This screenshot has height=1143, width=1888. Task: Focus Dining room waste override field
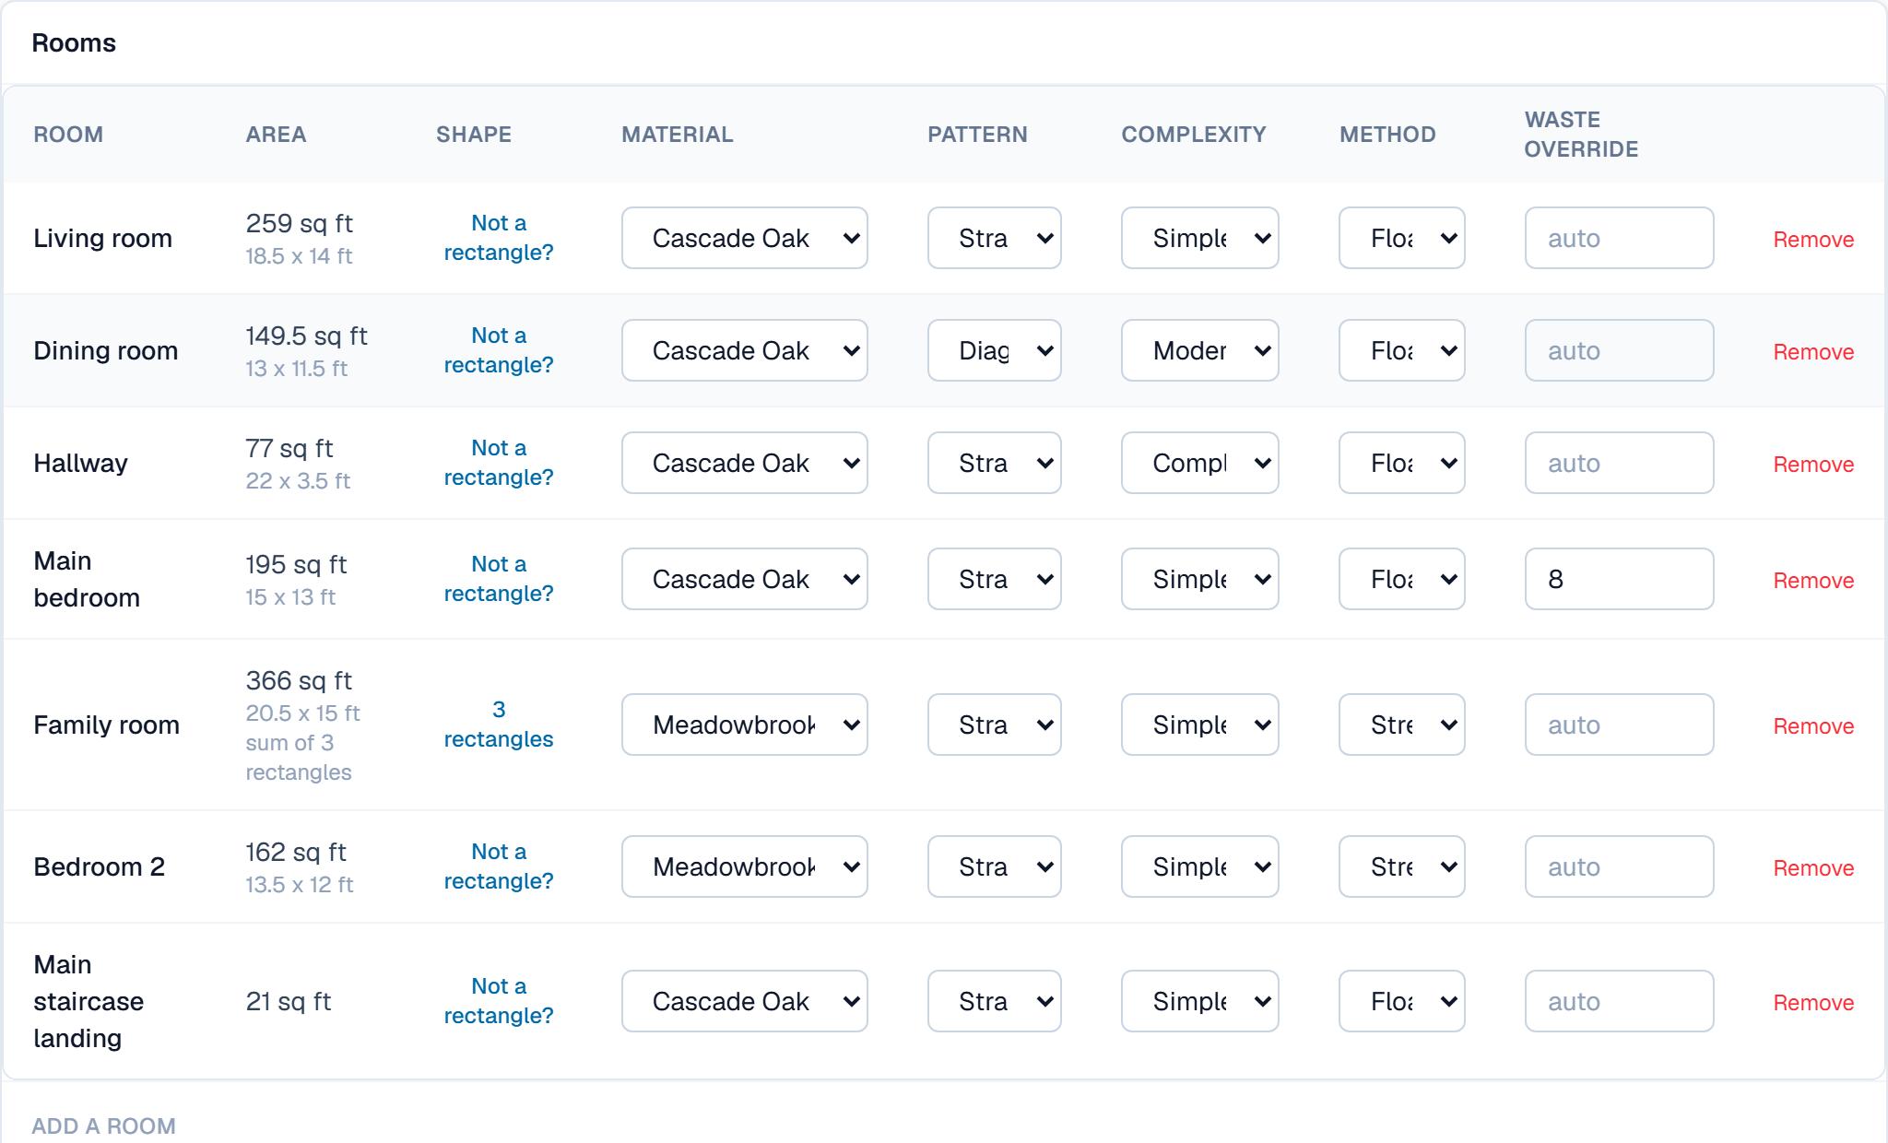pyautogui.click(x=1619, y=350)
